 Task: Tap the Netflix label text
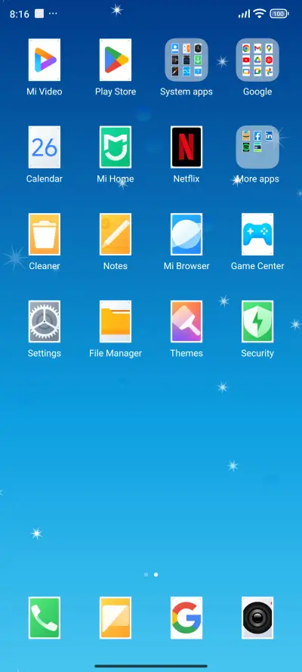click(x=186, y=179)
